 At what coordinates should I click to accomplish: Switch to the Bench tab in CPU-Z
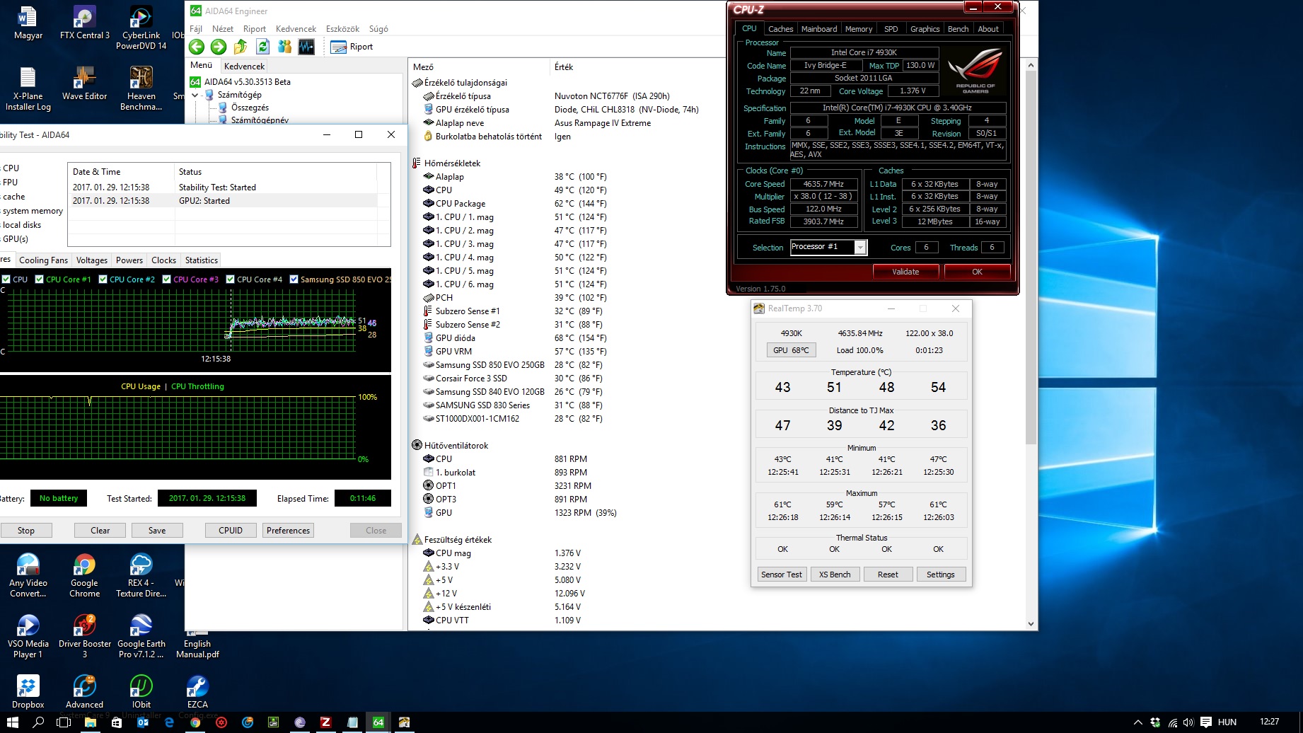point(959,29)
